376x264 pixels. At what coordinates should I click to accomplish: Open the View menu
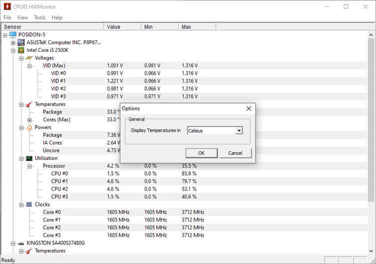[23, 17]
